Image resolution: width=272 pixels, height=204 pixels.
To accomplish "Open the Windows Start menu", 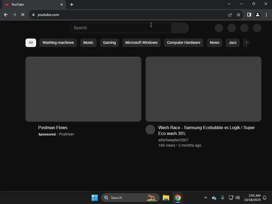I will point(95,198).
